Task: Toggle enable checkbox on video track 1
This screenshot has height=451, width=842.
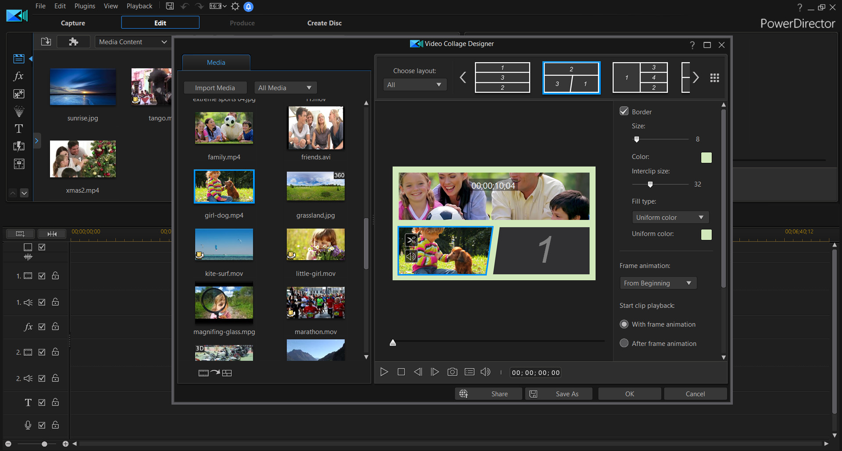Action: [x=42, y=276]
